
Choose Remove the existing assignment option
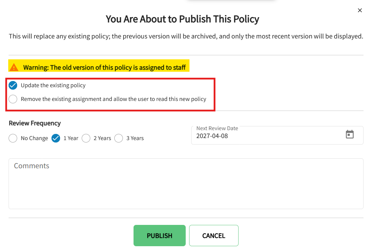point(13,99)
